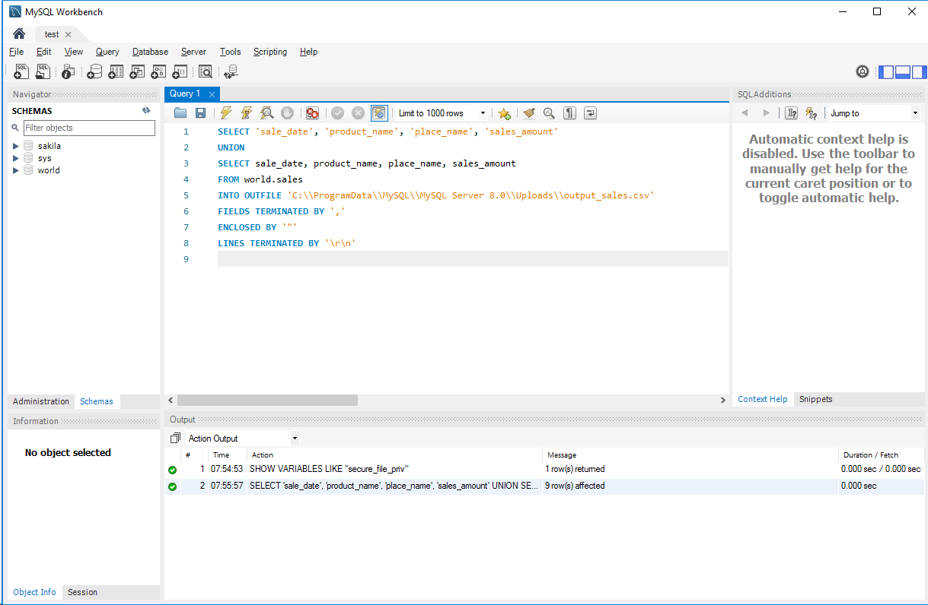The width and height of the screenshot is (928, 605).
Task: Create a new function icon
Action: point(180,71)
